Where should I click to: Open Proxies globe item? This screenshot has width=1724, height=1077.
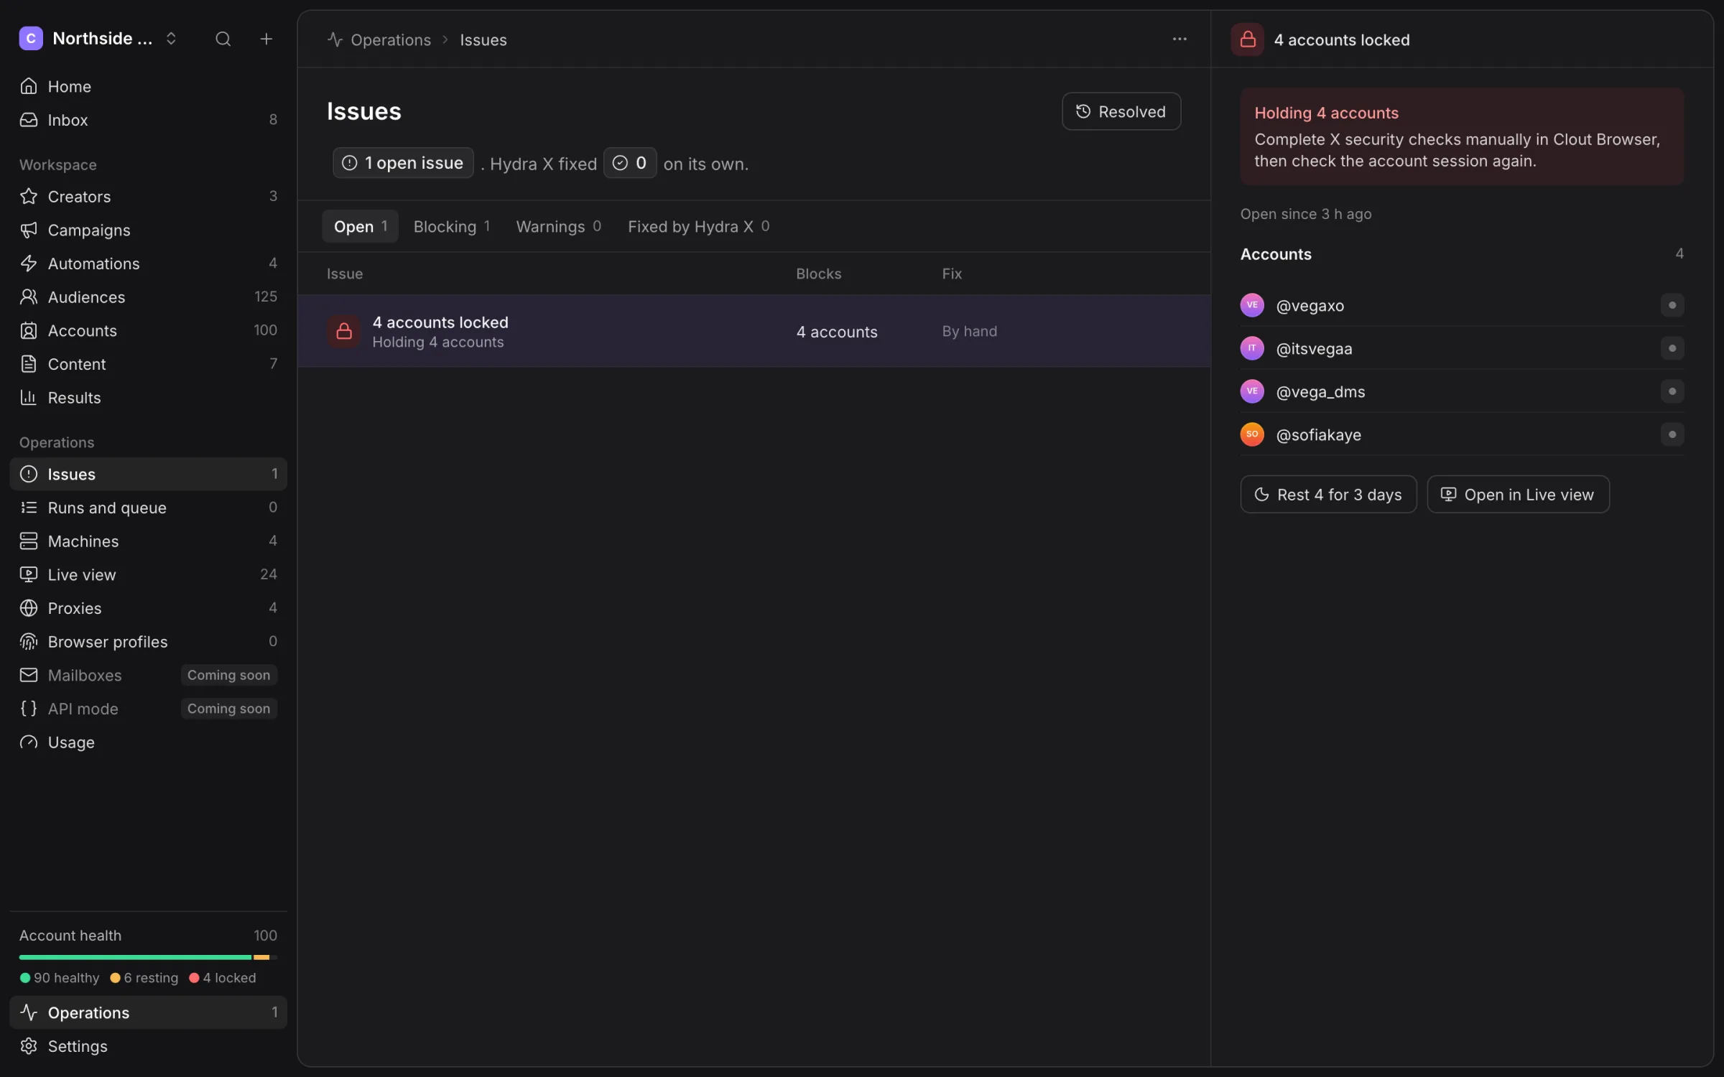tap(148, 608)
